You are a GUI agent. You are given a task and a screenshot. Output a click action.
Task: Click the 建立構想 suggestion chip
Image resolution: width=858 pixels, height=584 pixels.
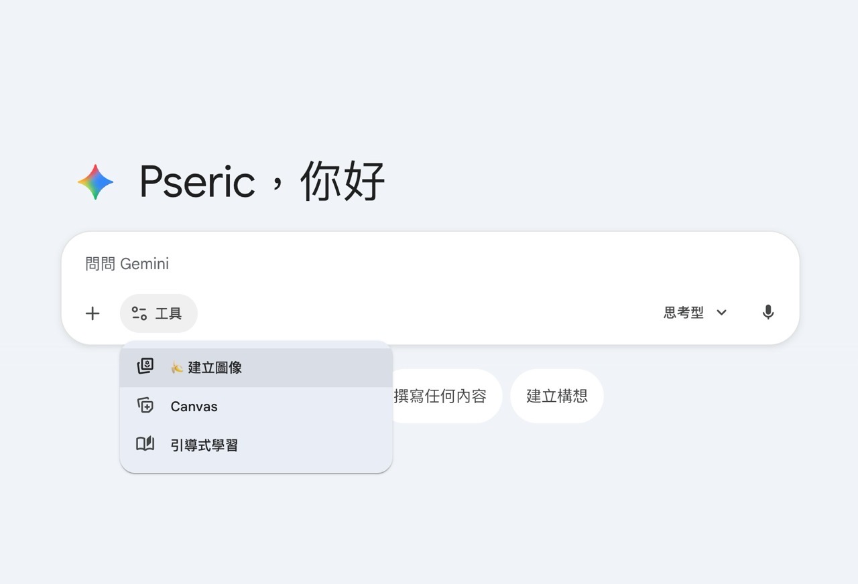pos(557,396)
